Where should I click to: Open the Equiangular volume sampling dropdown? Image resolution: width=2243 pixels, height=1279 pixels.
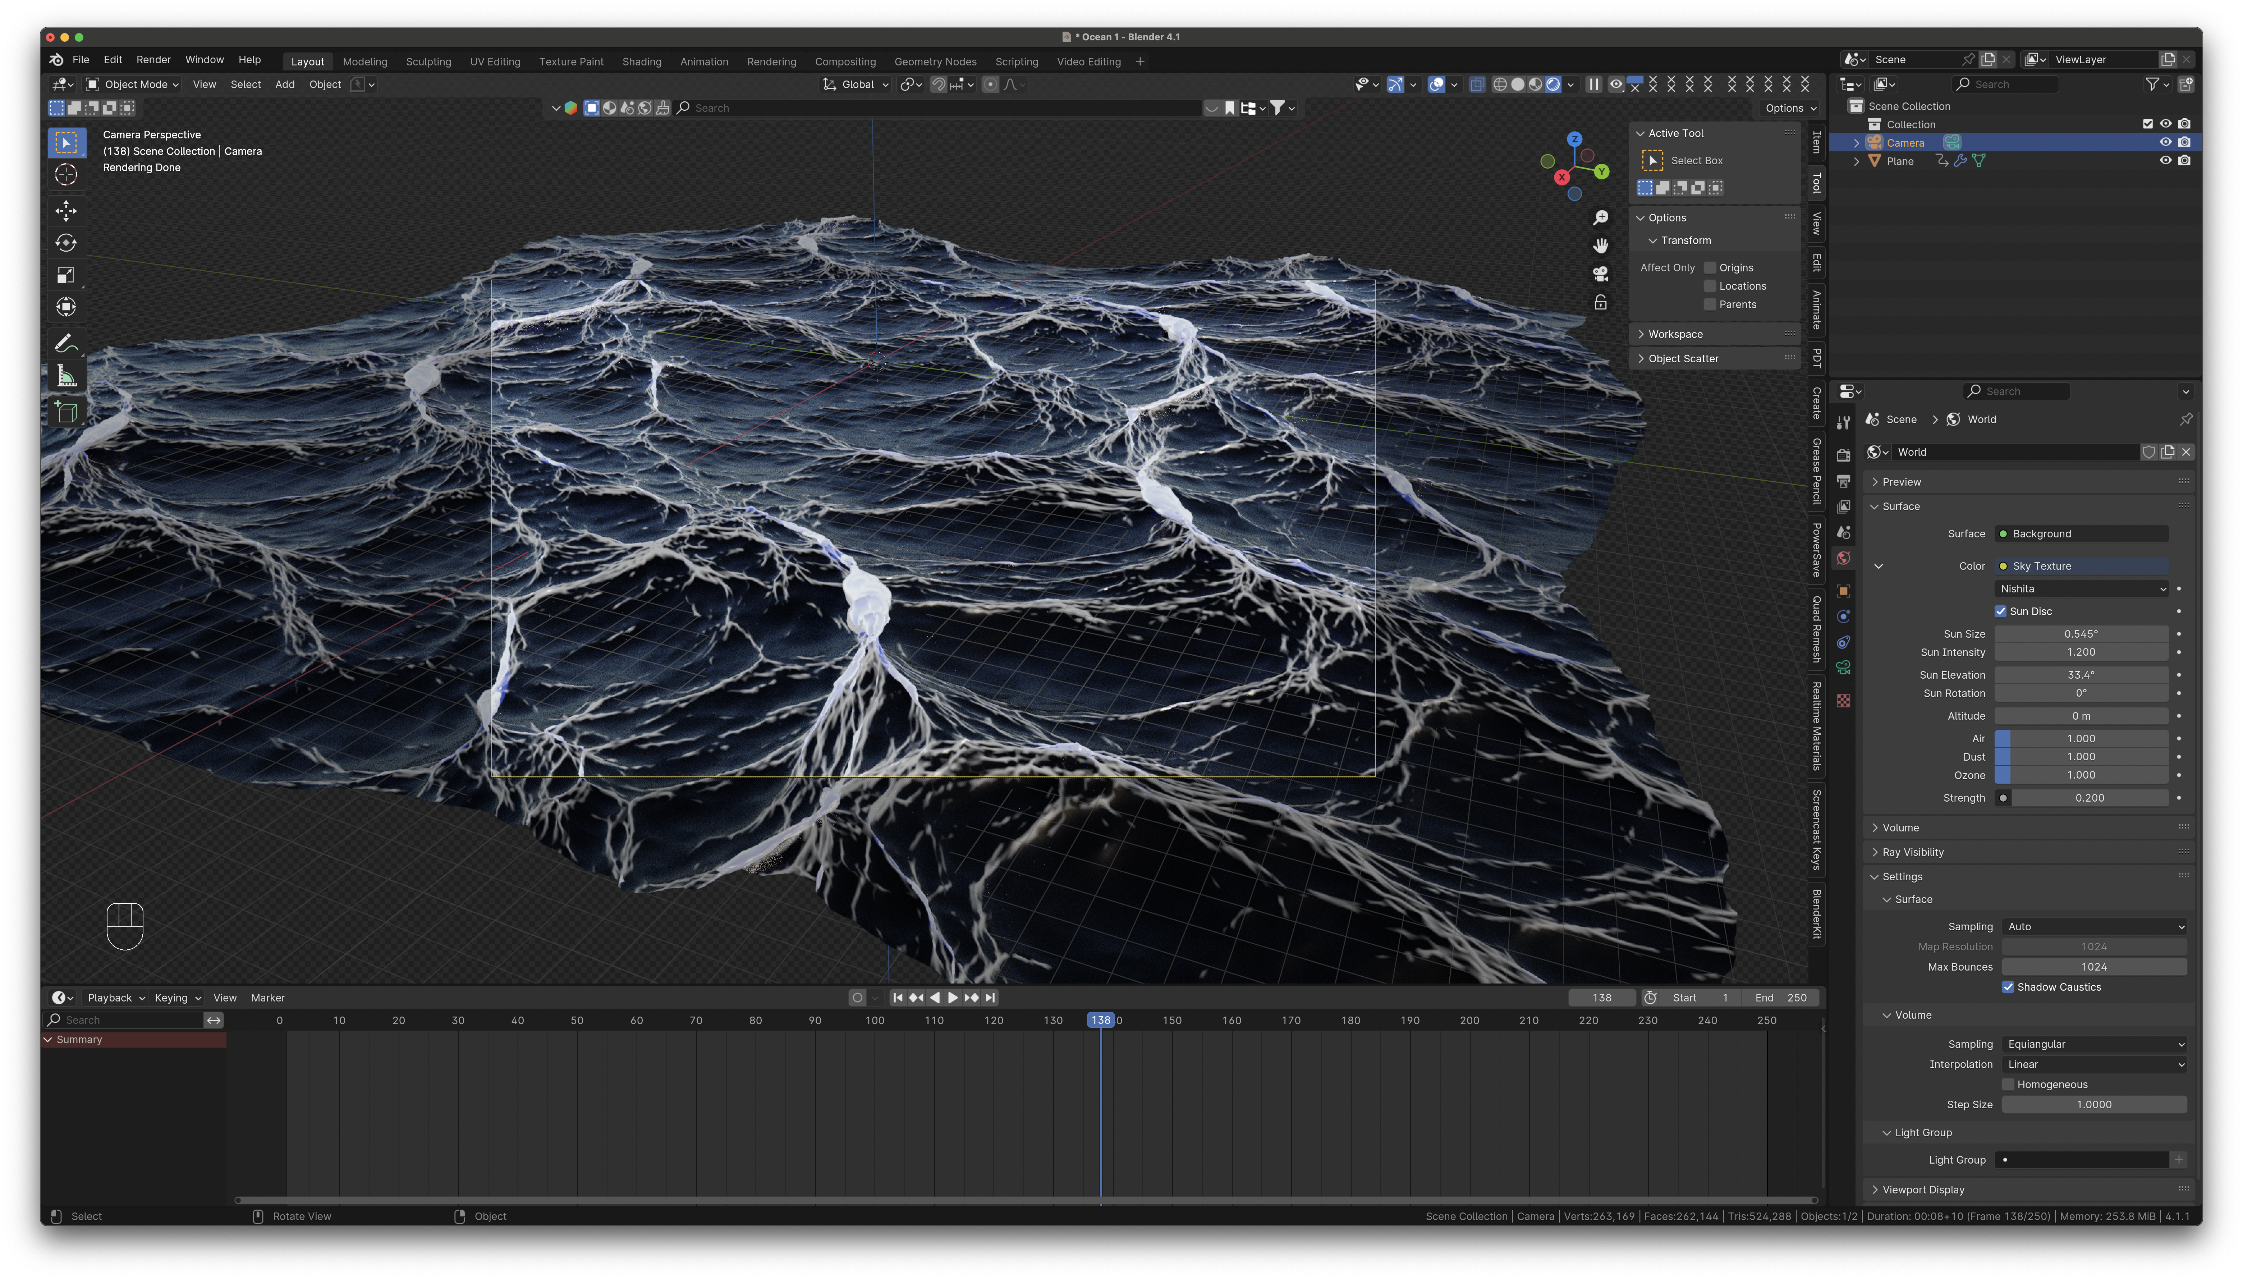pyautogui.click(x=2094, y=1045)
